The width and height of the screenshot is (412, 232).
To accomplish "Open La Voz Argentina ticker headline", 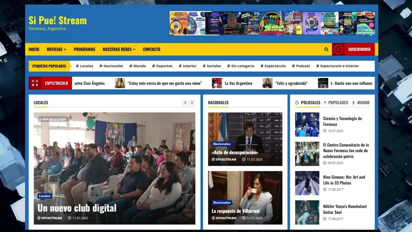I will (x=239, y=83).
